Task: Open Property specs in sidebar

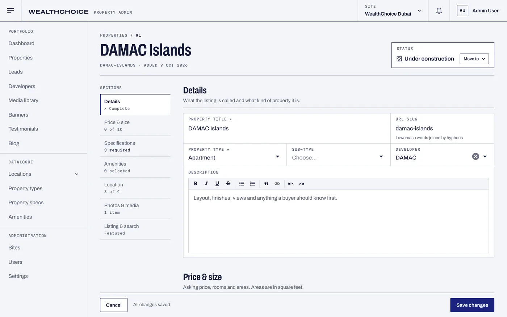Action: pyautogui.click(x=26, y=203)
